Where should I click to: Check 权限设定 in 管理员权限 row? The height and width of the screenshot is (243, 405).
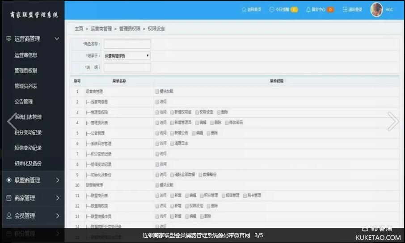point(197,112)
